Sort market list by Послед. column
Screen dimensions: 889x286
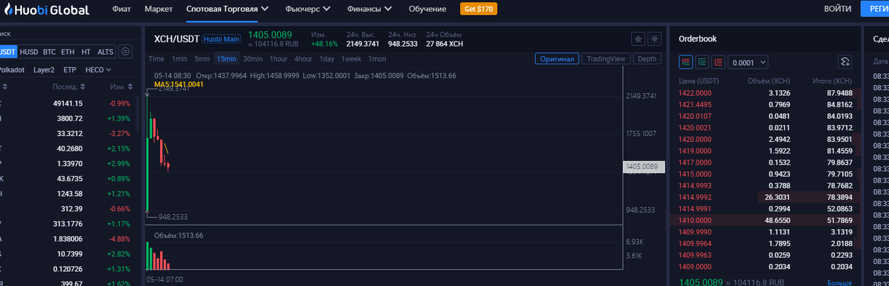(68, 86)
